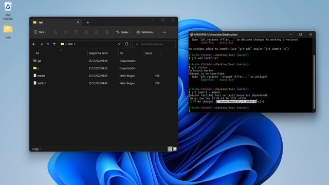Sort by Değiştirme tarihi column header
This screenshot has width=329, height=185.
click(98, 53)
